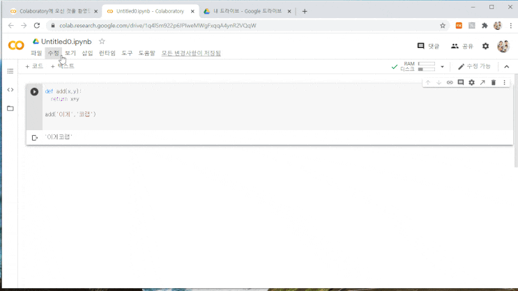Open notebook settings gear in header
The width and height of the screenshot is (518, 291).
tap(485, 46)
